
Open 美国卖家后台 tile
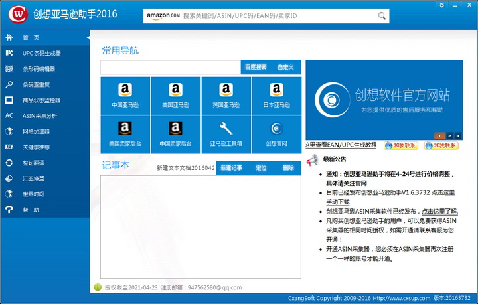(x=125, y=135)
